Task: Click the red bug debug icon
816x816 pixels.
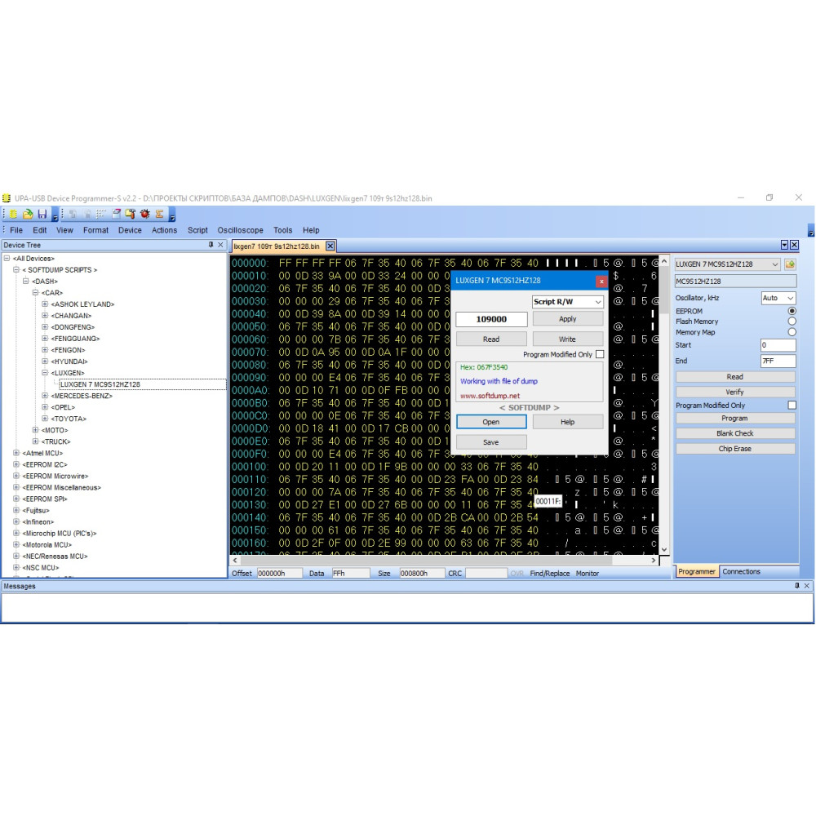Action: coord(144,214)
